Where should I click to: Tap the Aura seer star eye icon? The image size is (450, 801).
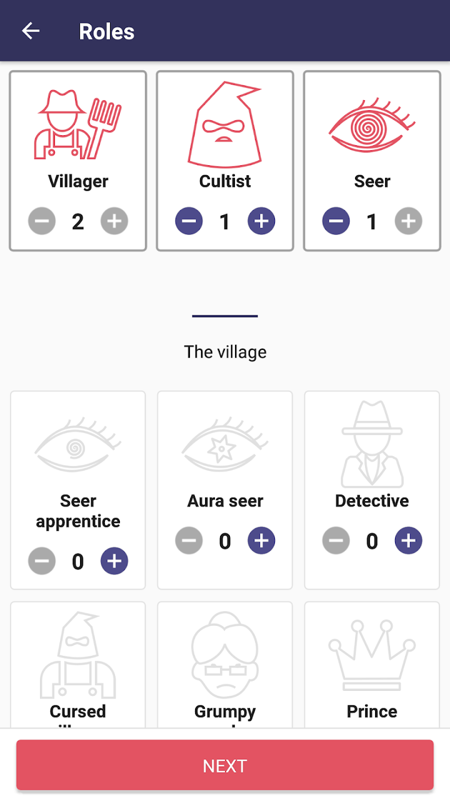pyautogui.click(x=225, y=444)
